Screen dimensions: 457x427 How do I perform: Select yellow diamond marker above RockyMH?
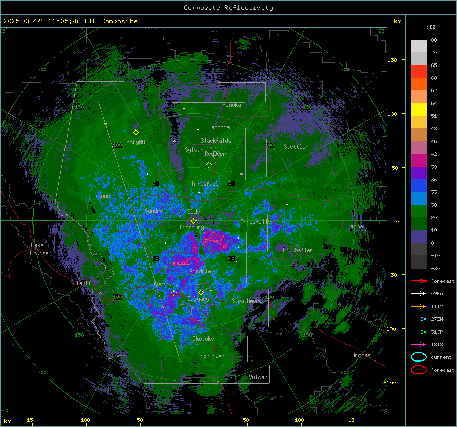pos(136,133)
